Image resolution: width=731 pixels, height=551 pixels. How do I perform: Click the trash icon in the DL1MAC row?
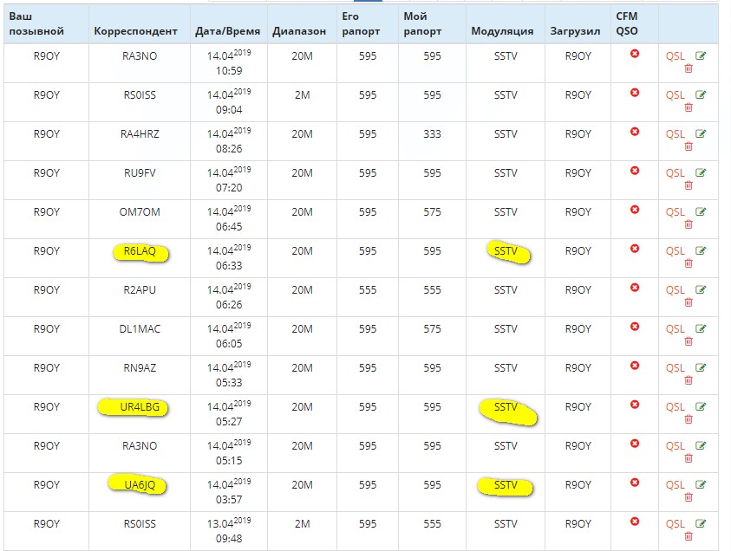[689, 341]
